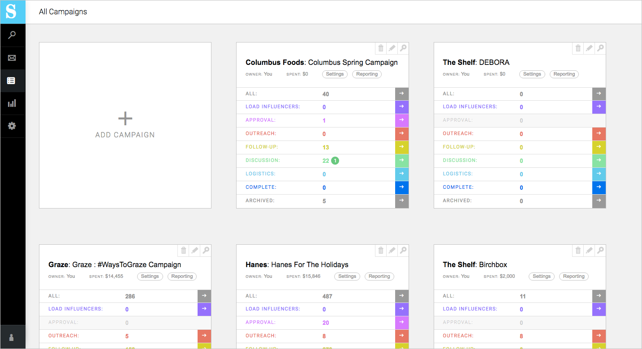Open Reporting for Columbus Spring Campaign
Image resolution: width=642 pixels, height=349 pixels.
[367, 74]
